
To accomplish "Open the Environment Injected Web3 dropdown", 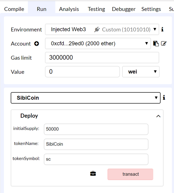I will pyautogui.click(x=102, y=29).
